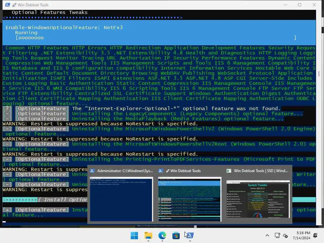
Task: Click the Enable-WindowsOptionalFeature: NetFx3 line
Action: tap(64, 28)
